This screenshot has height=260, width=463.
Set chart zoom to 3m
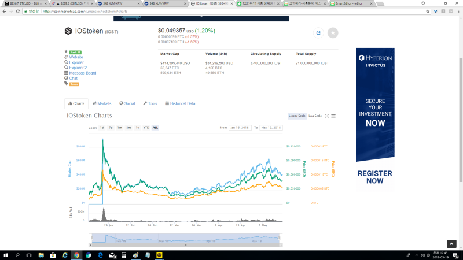point(128,128)
